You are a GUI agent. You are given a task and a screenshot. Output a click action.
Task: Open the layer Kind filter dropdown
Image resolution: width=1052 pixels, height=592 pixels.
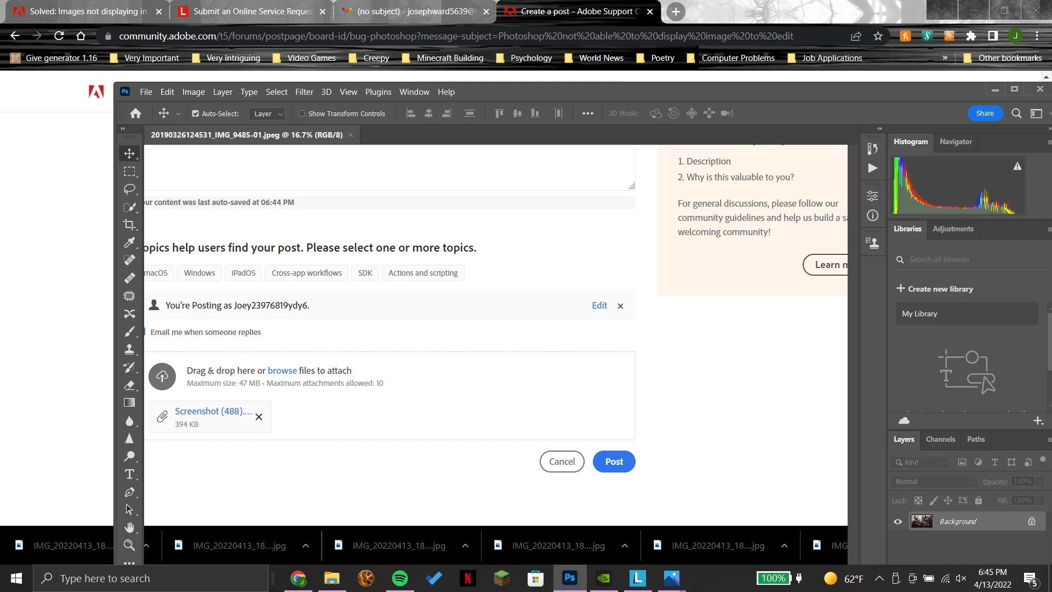921,462
